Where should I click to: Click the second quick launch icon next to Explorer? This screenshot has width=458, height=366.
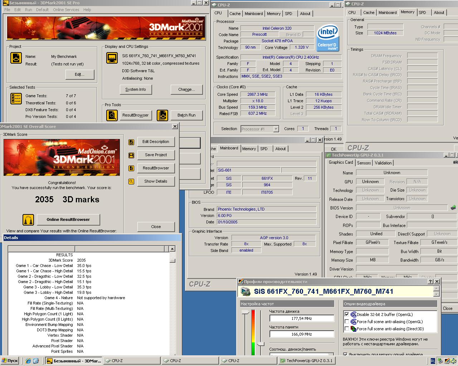[x=36, y=361]
